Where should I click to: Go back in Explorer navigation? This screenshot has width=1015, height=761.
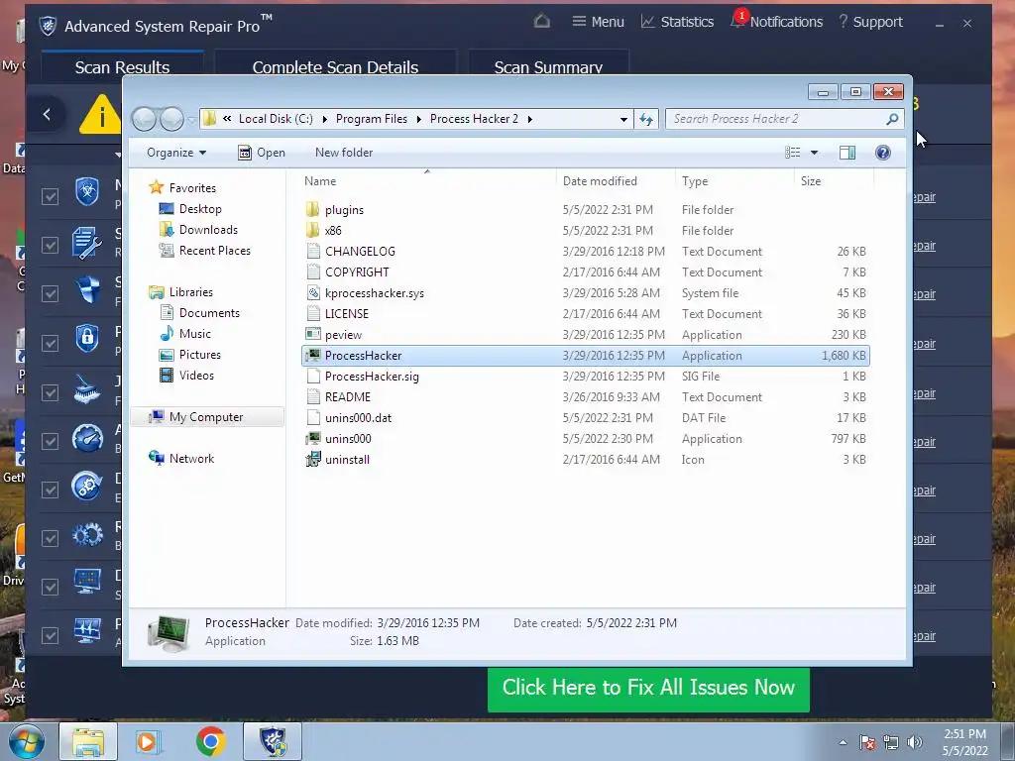coord(145,119)
